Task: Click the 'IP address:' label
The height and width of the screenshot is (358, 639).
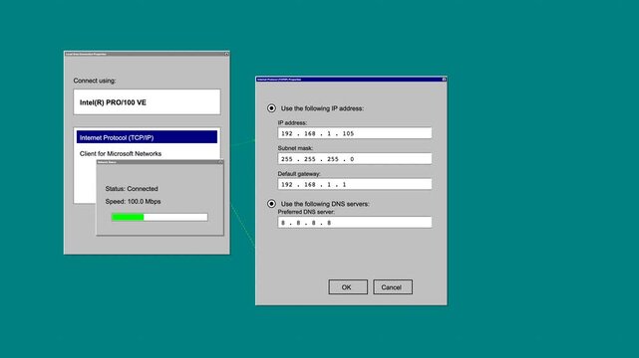Action: tap(292, 122)
